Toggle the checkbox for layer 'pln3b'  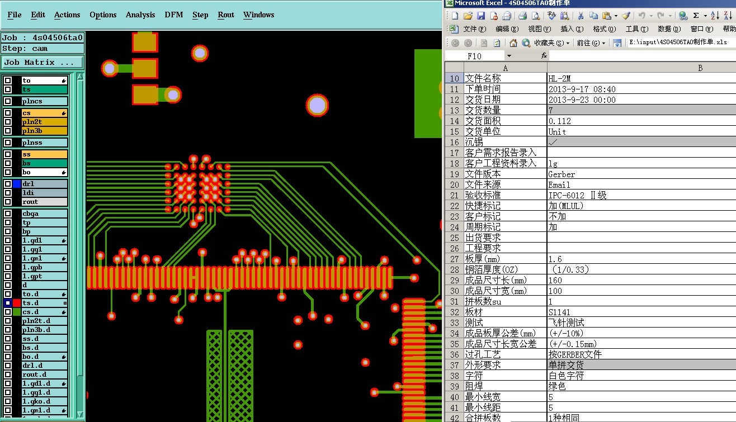click(8, 131)
